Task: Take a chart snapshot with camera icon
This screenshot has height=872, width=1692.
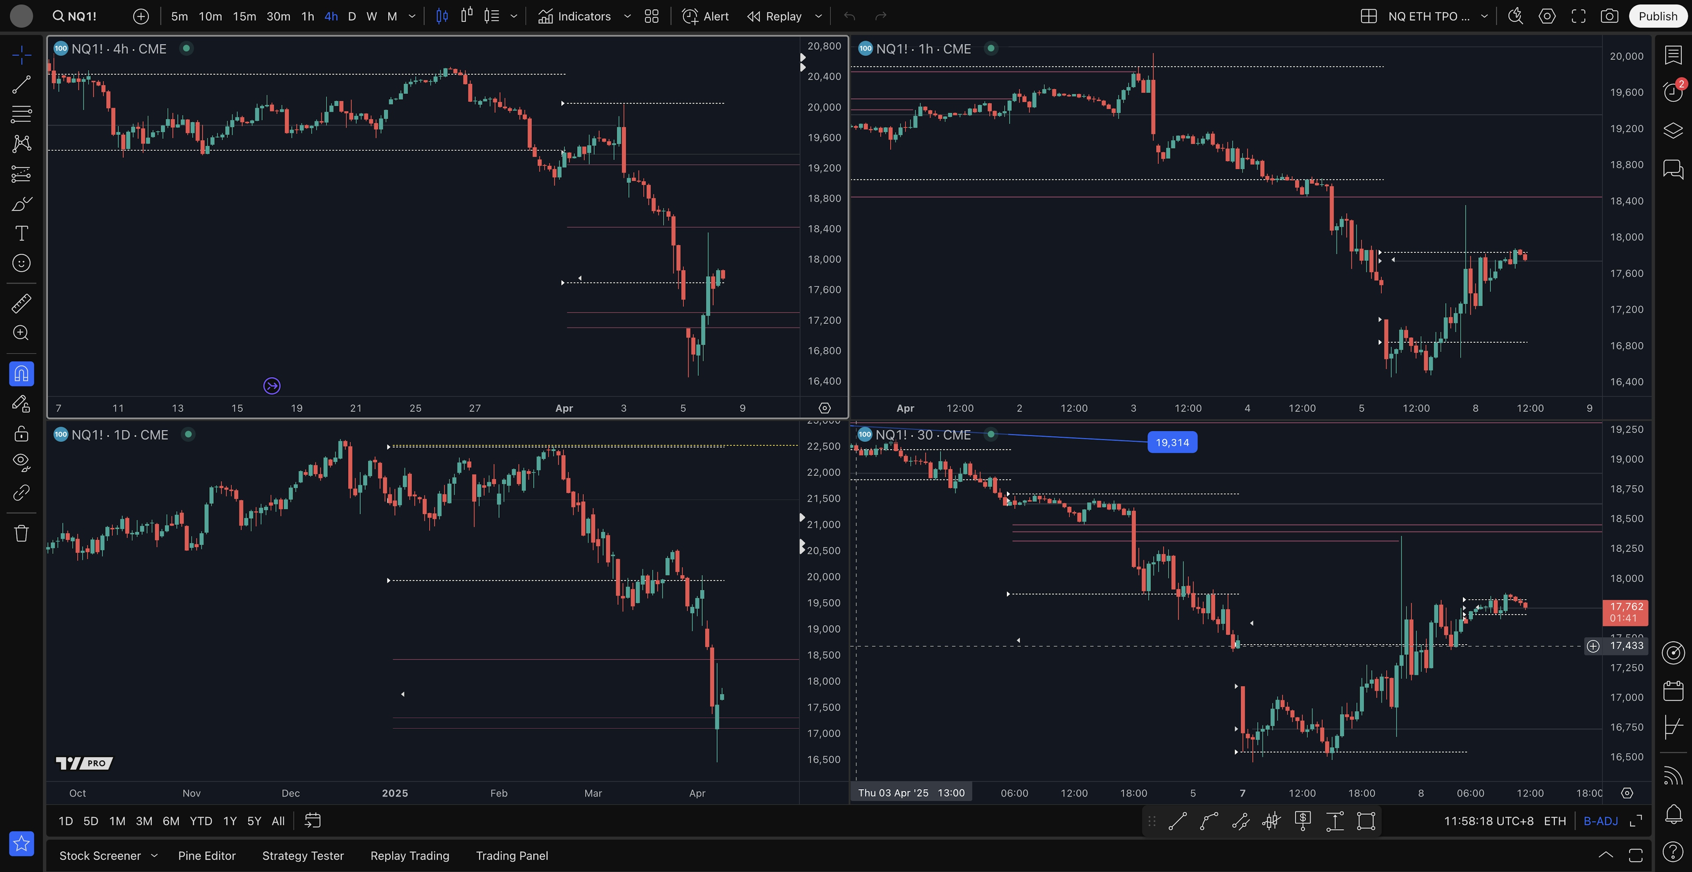Action: coord(1609,16)
